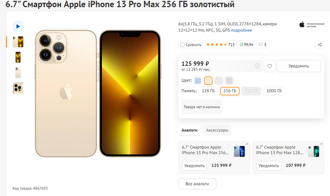This screenshot has height=196, width=330.
Task: Show price info icon details
Action: (x=257, y=66)
